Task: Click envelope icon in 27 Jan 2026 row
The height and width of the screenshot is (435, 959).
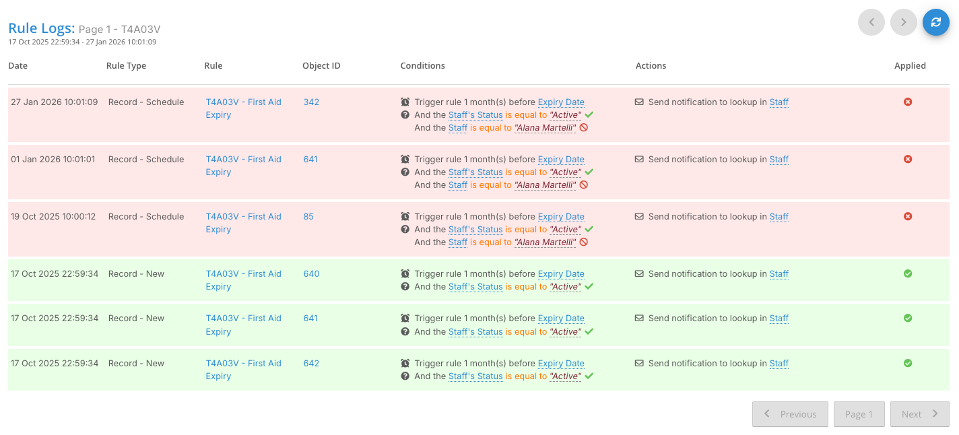Action: (x=639, y=102)
